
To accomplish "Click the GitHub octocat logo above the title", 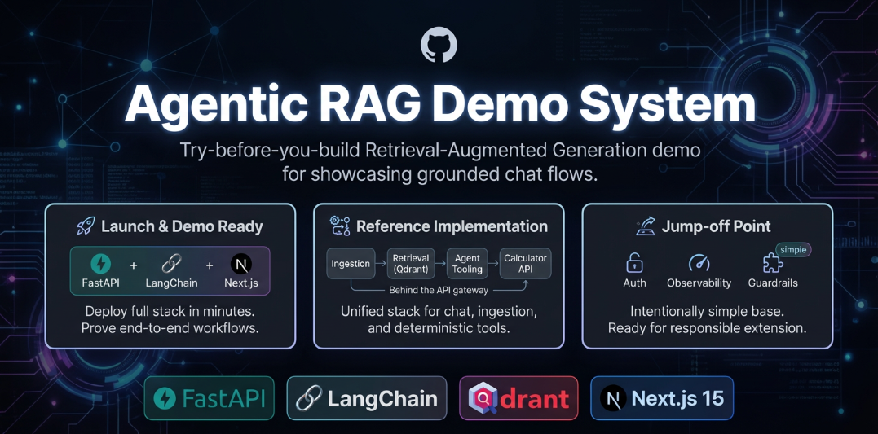I will 439,44.
